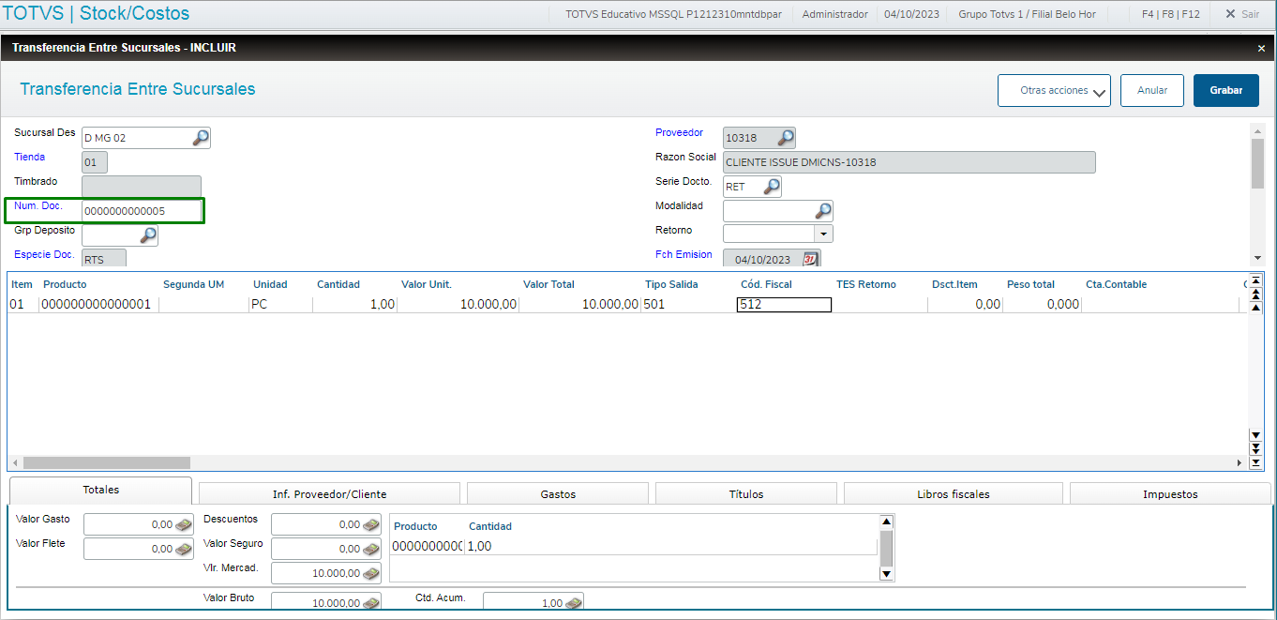The image size is (1277, 620).
Task: Open Proveedor lookup magnifier
Action: tap(786, 138)
